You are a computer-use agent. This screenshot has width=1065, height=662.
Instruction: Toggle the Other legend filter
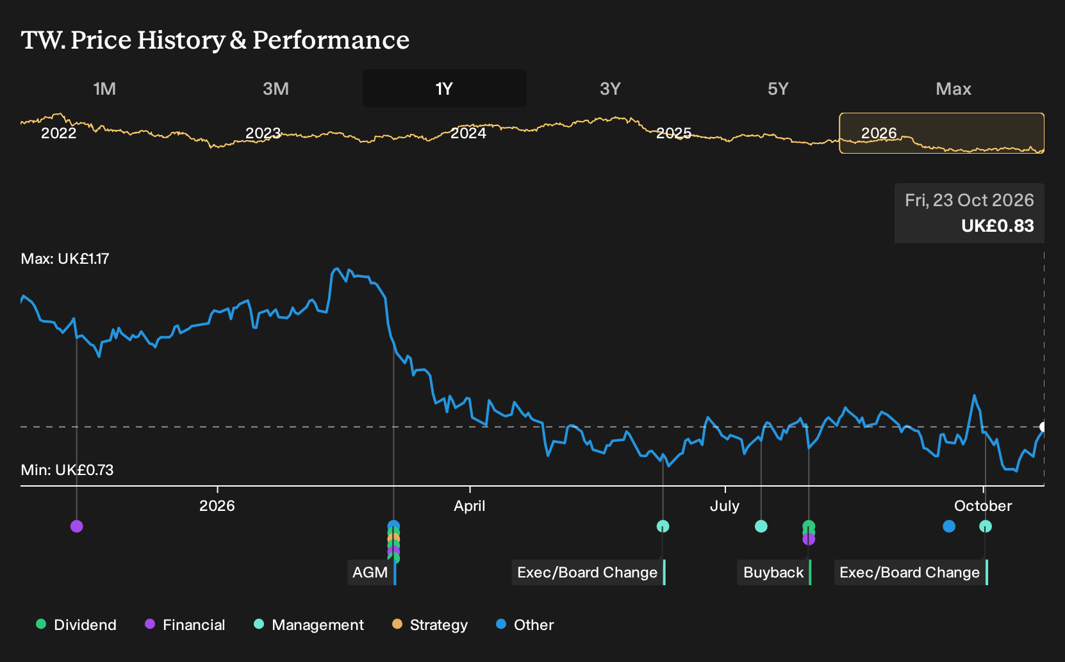point(525,625)
